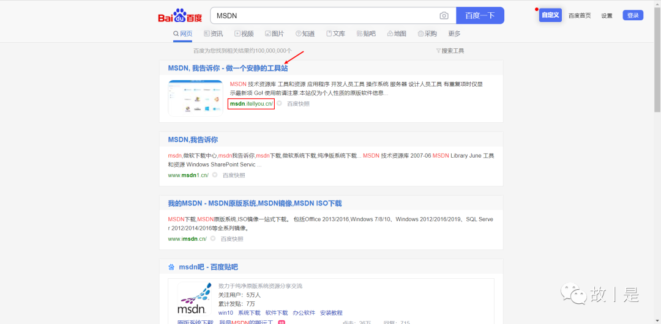Image resolution: width=661 pixels, height=324 pixels.
Task: Open the 系统下载 link in msdn吧
Action: [249, 313]
